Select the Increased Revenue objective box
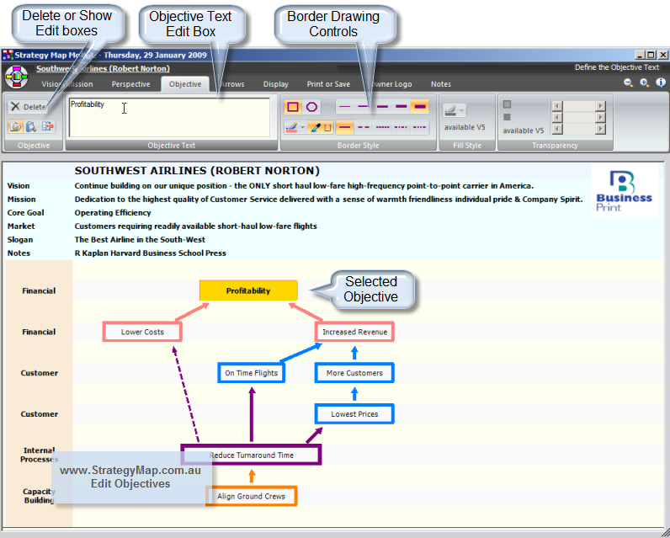This screenshot has width=670, height=538. tap(354, 332)
